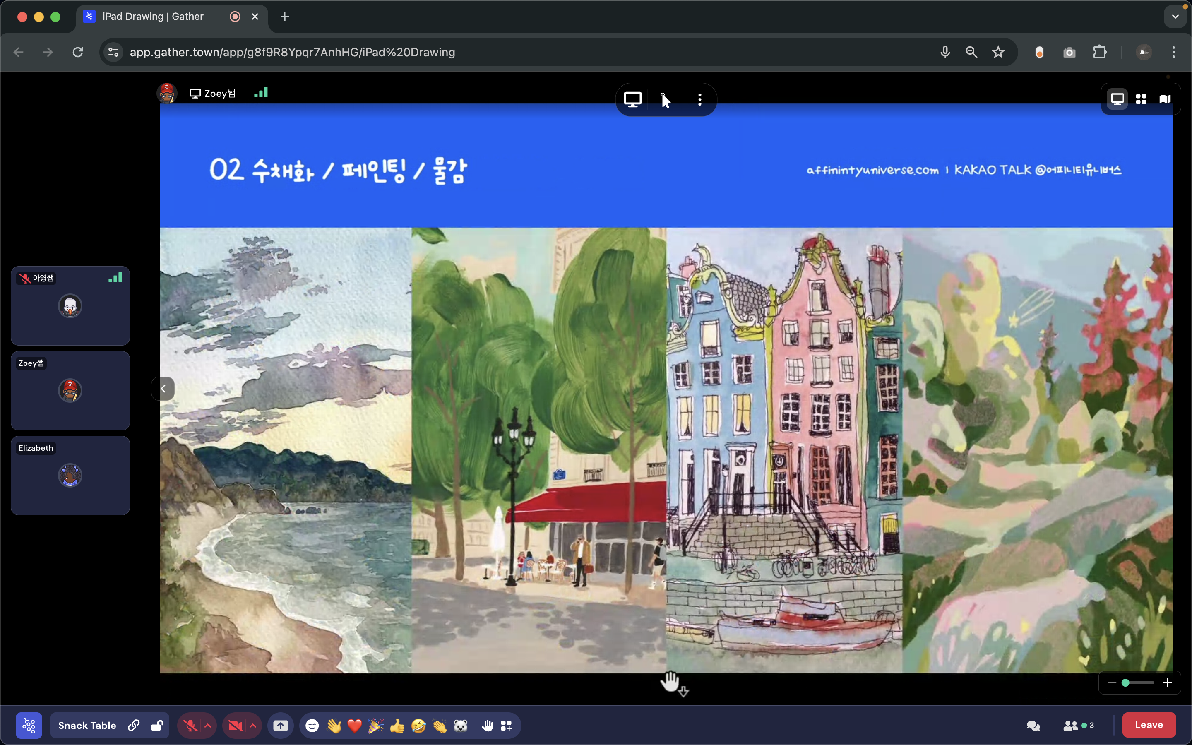The image size is (1192, 745).
Task: Open the participants list showing 3
Action: pyautogui.click(x=1078, y=725)
